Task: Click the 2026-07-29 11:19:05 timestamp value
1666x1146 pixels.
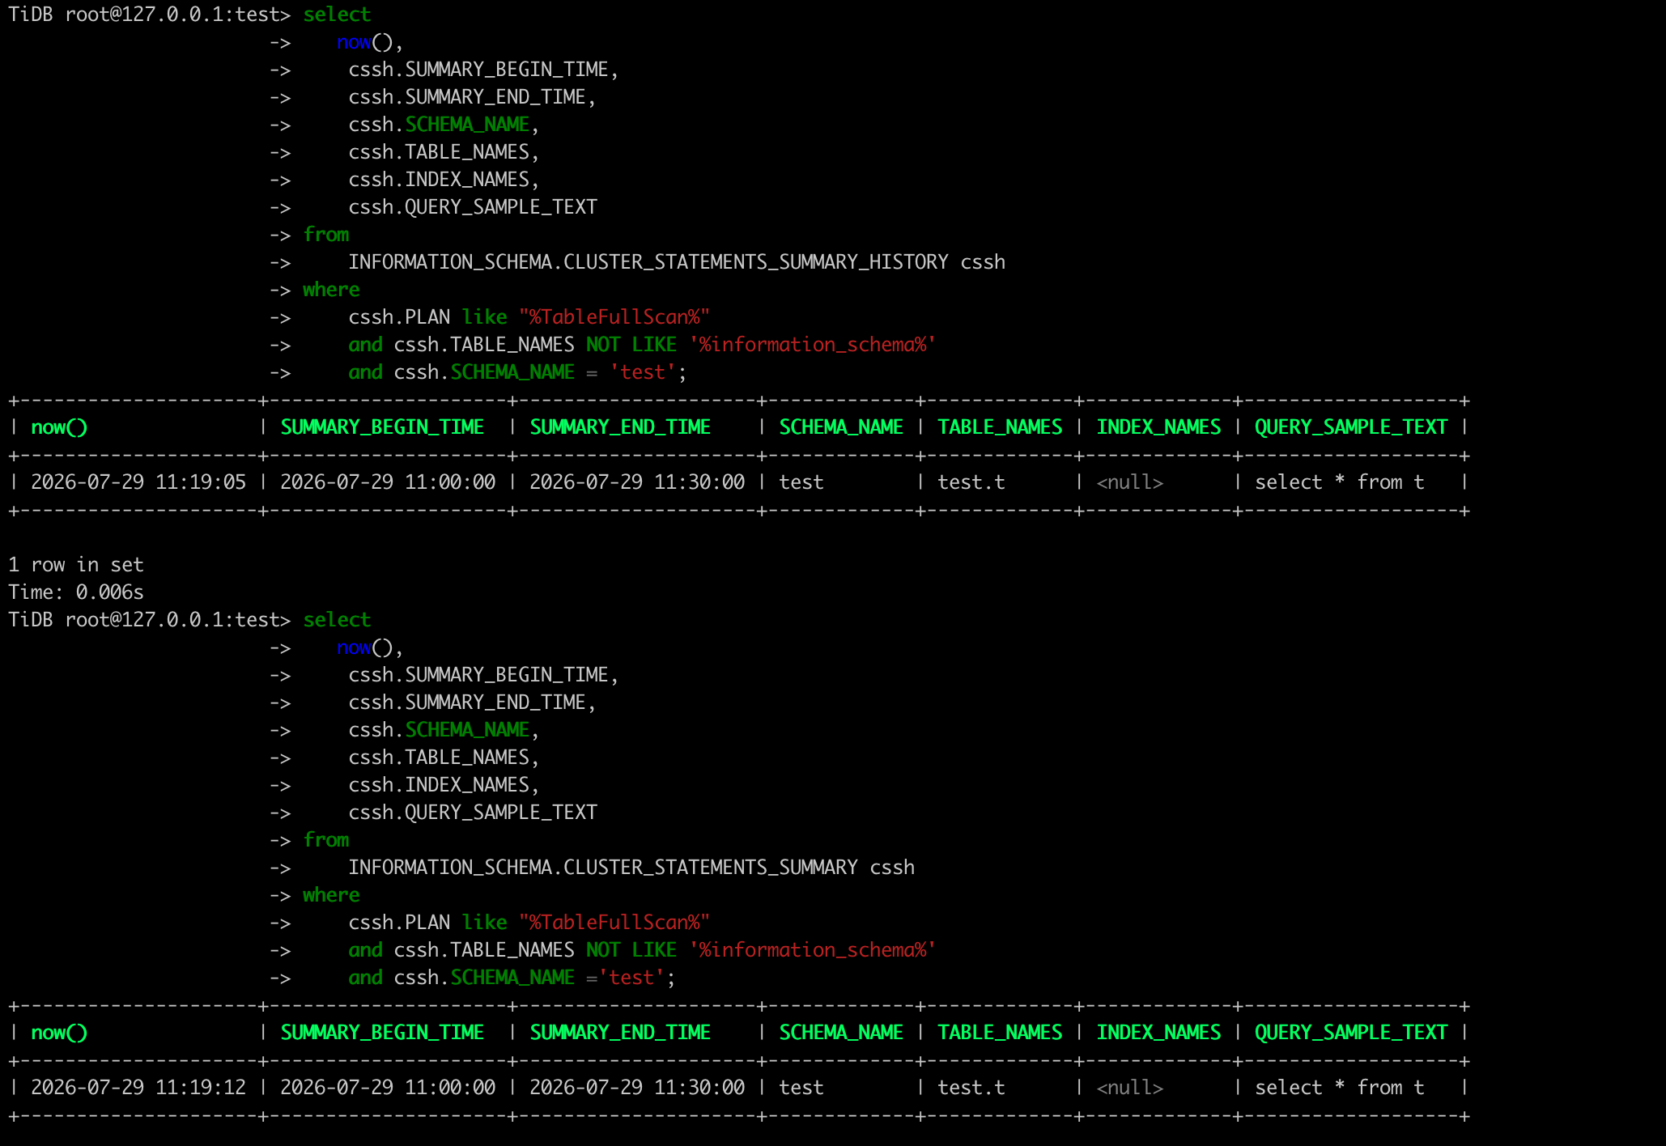Action: (x=138, y=482)
